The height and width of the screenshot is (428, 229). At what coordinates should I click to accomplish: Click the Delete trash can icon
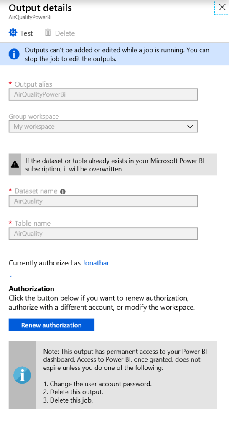click(x=48, y=33)
